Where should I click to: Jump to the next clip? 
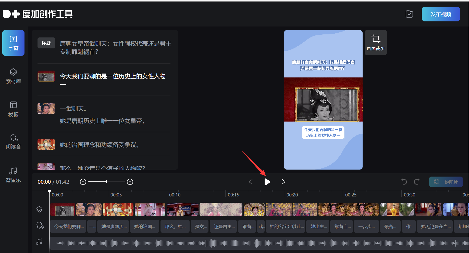(x=283, y=182)
